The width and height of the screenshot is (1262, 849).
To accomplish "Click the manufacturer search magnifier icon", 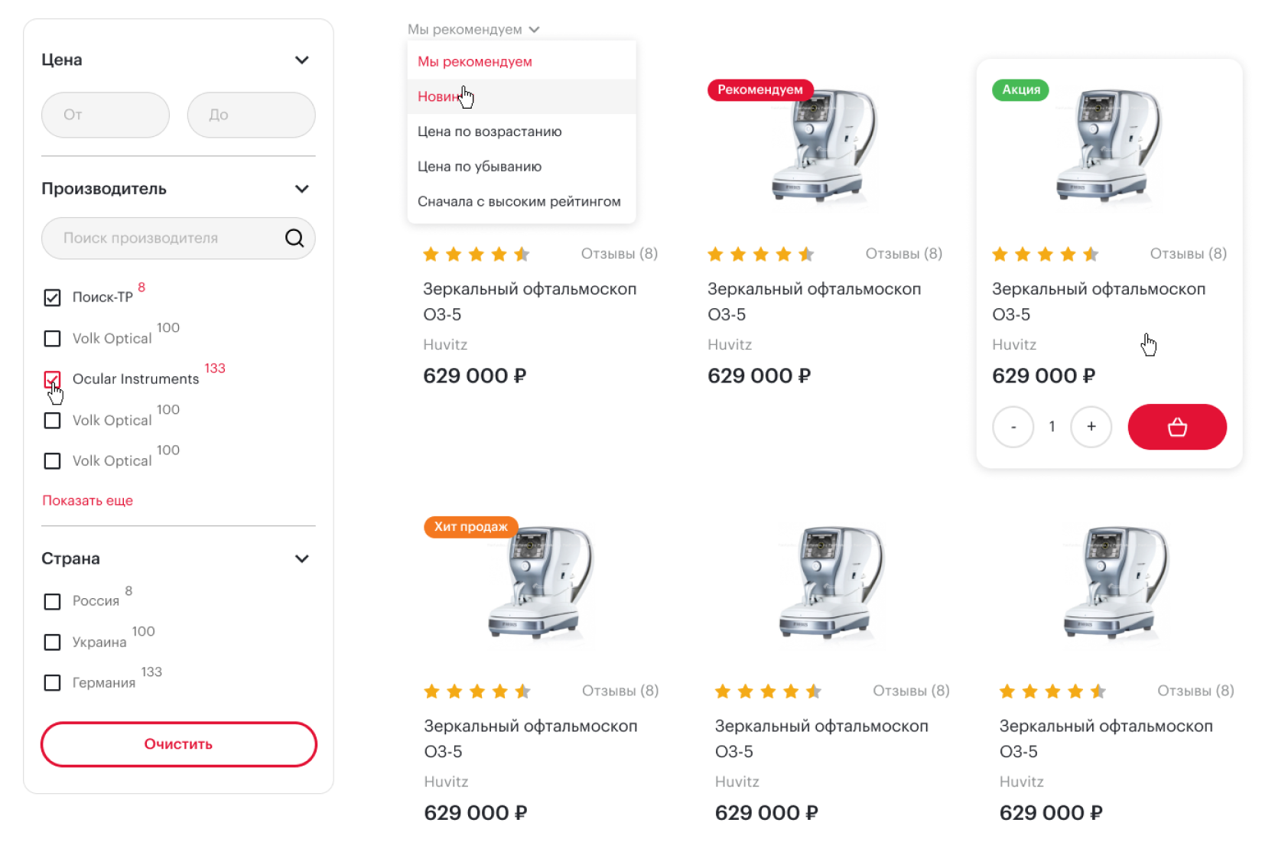I will (294, 238).
